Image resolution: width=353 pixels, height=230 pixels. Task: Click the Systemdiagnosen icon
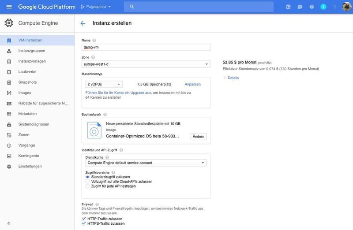pos(9,124)
